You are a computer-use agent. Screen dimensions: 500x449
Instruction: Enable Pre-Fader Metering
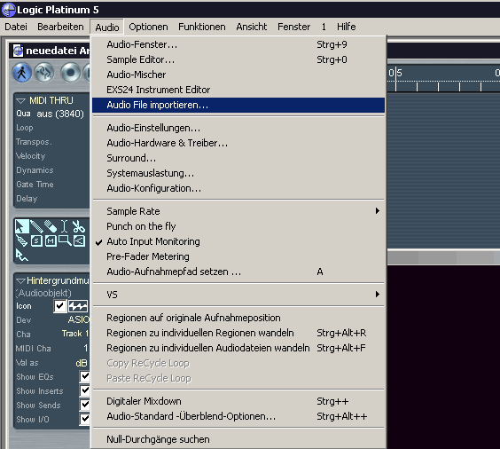point(238,256)
